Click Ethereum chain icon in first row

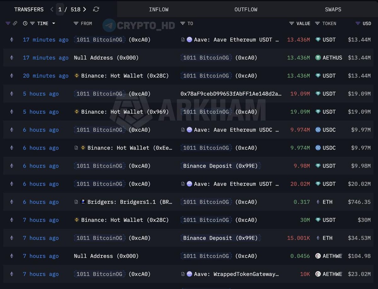pyautogui.click(x=12, y=40)
